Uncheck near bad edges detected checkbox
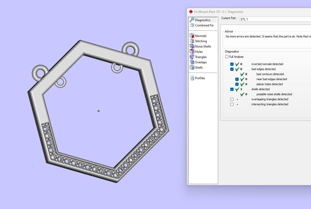Viewport: 311px width, 209px height. [237, 79]
